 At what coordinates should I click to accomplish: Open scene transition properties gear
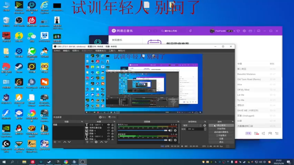tap(205, 125)
